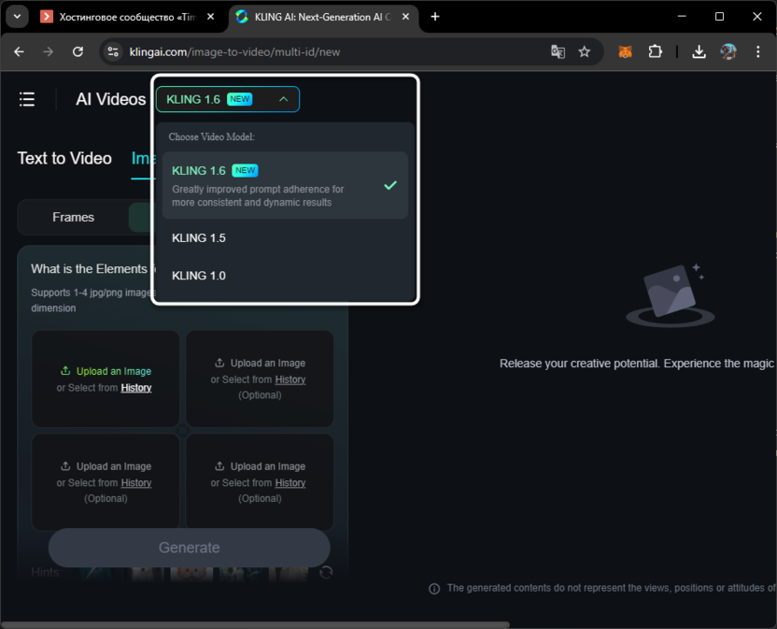Image resolution: width=777 pixels, height=629 pixels.
Task: Open History link in first upload slot
Action: point(136,388)
